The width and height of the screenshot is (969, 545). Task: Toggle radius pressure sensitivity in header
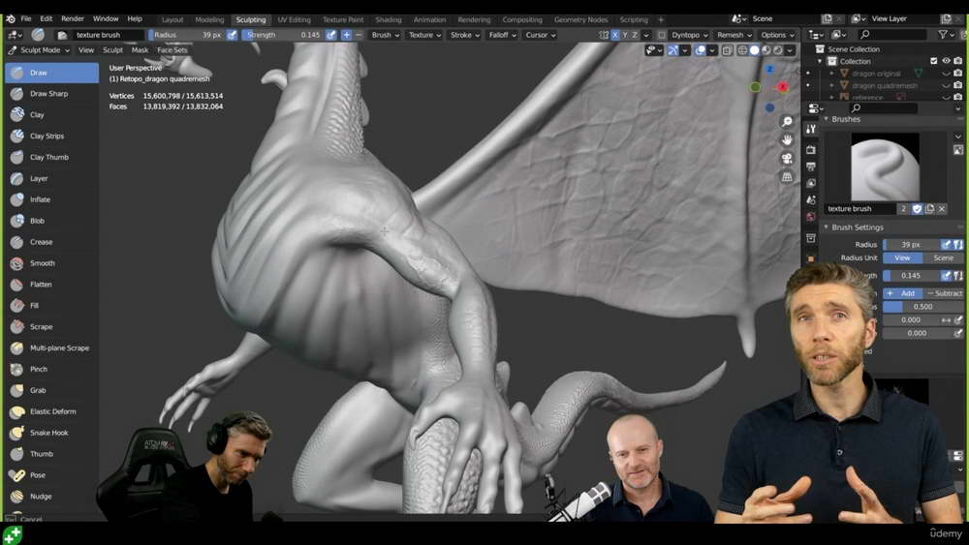[232, 35]
